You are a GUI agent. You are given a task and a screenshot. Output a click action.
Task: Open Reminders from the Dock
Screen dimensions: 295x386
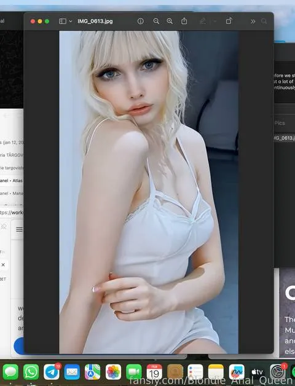pos(195,372)
